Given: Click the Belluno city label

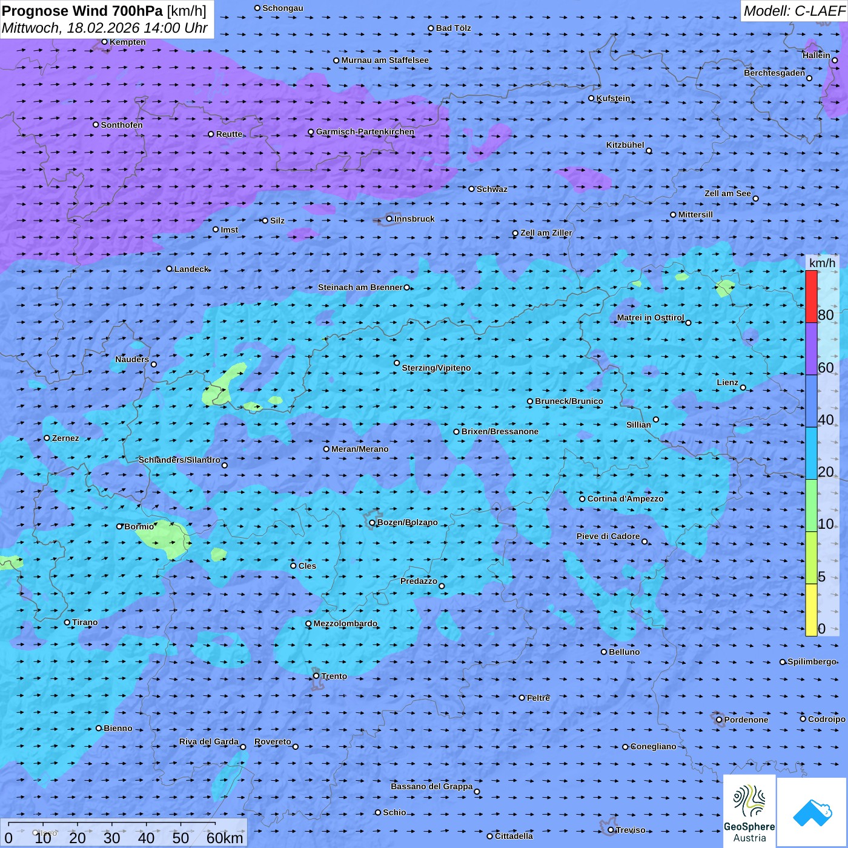Looking at the screenshot, I should click(x=624, y=652).
